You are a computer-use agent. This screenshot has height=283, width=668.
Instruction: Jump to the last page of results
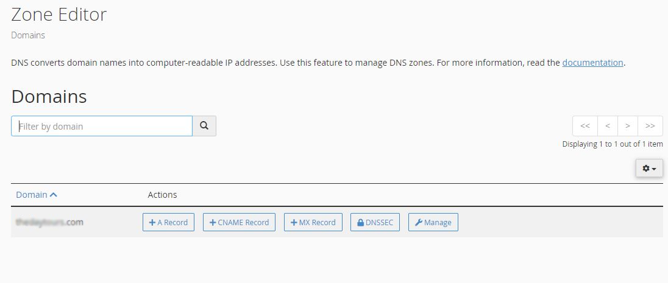650,126
